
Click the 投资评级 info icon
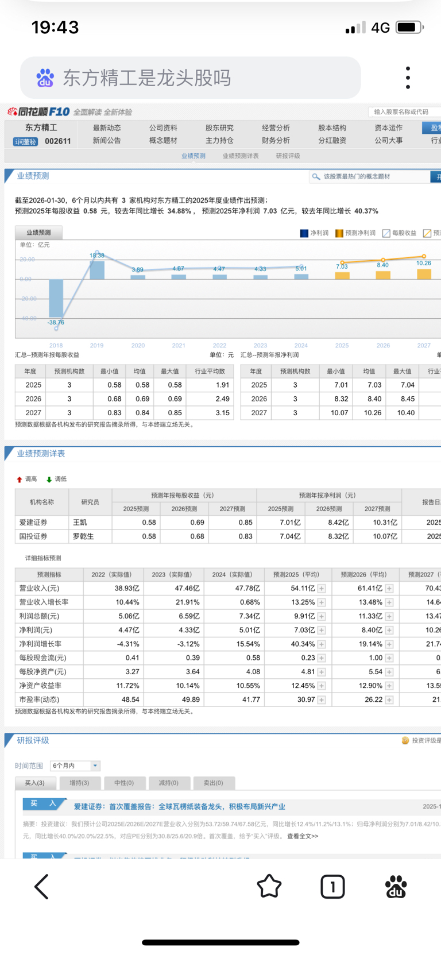[x=405, y=740]
